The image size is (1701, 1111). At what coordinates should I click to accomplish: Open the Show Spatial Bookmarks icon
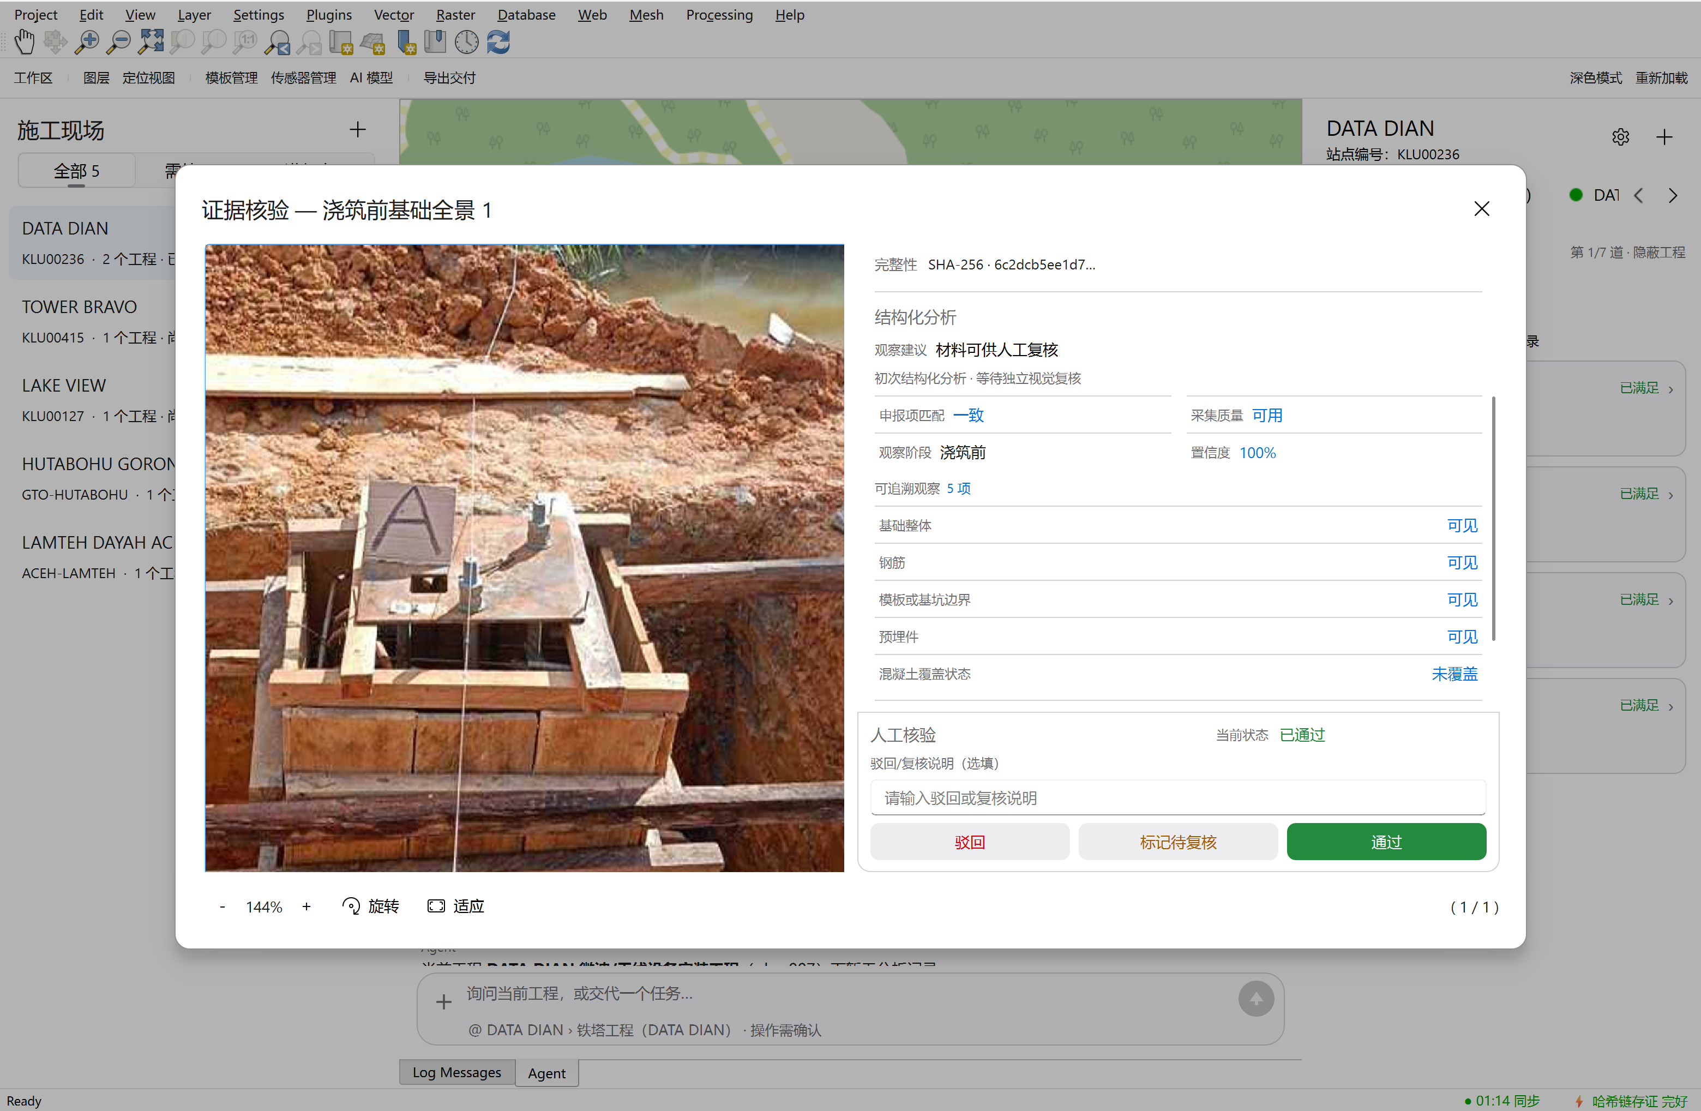(x=435, y=42)
